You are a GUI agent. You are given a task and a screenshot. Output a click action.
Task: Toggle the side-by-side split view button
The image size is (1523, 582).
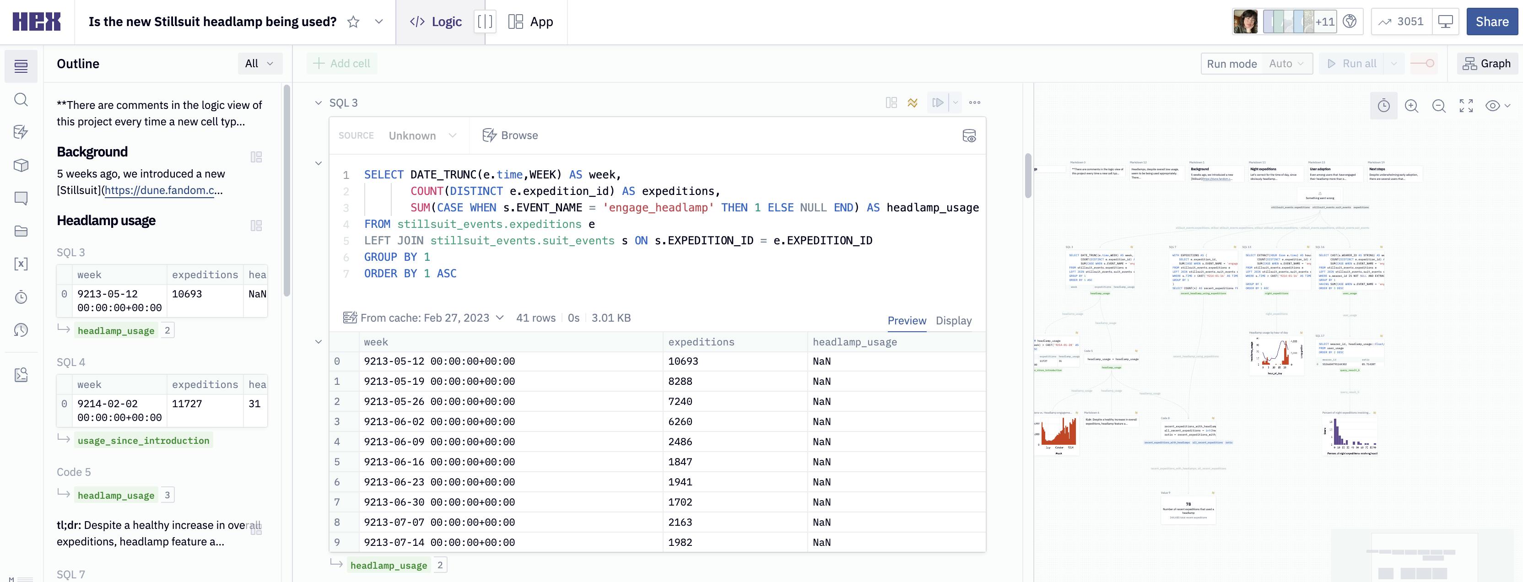(484, 22)
